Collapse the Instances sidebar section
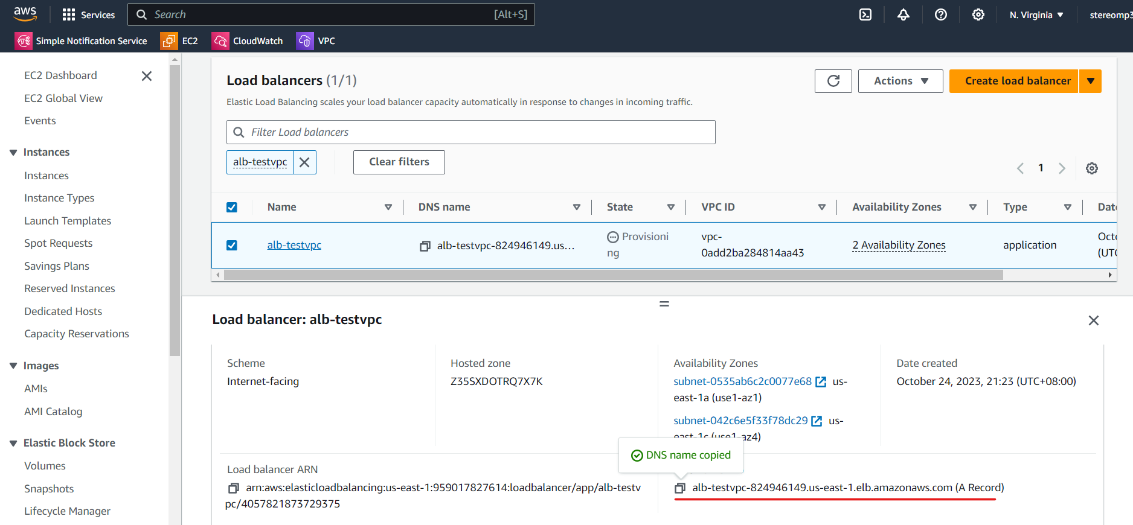This screenshot has height=525, width=1133. pos(13,153)
